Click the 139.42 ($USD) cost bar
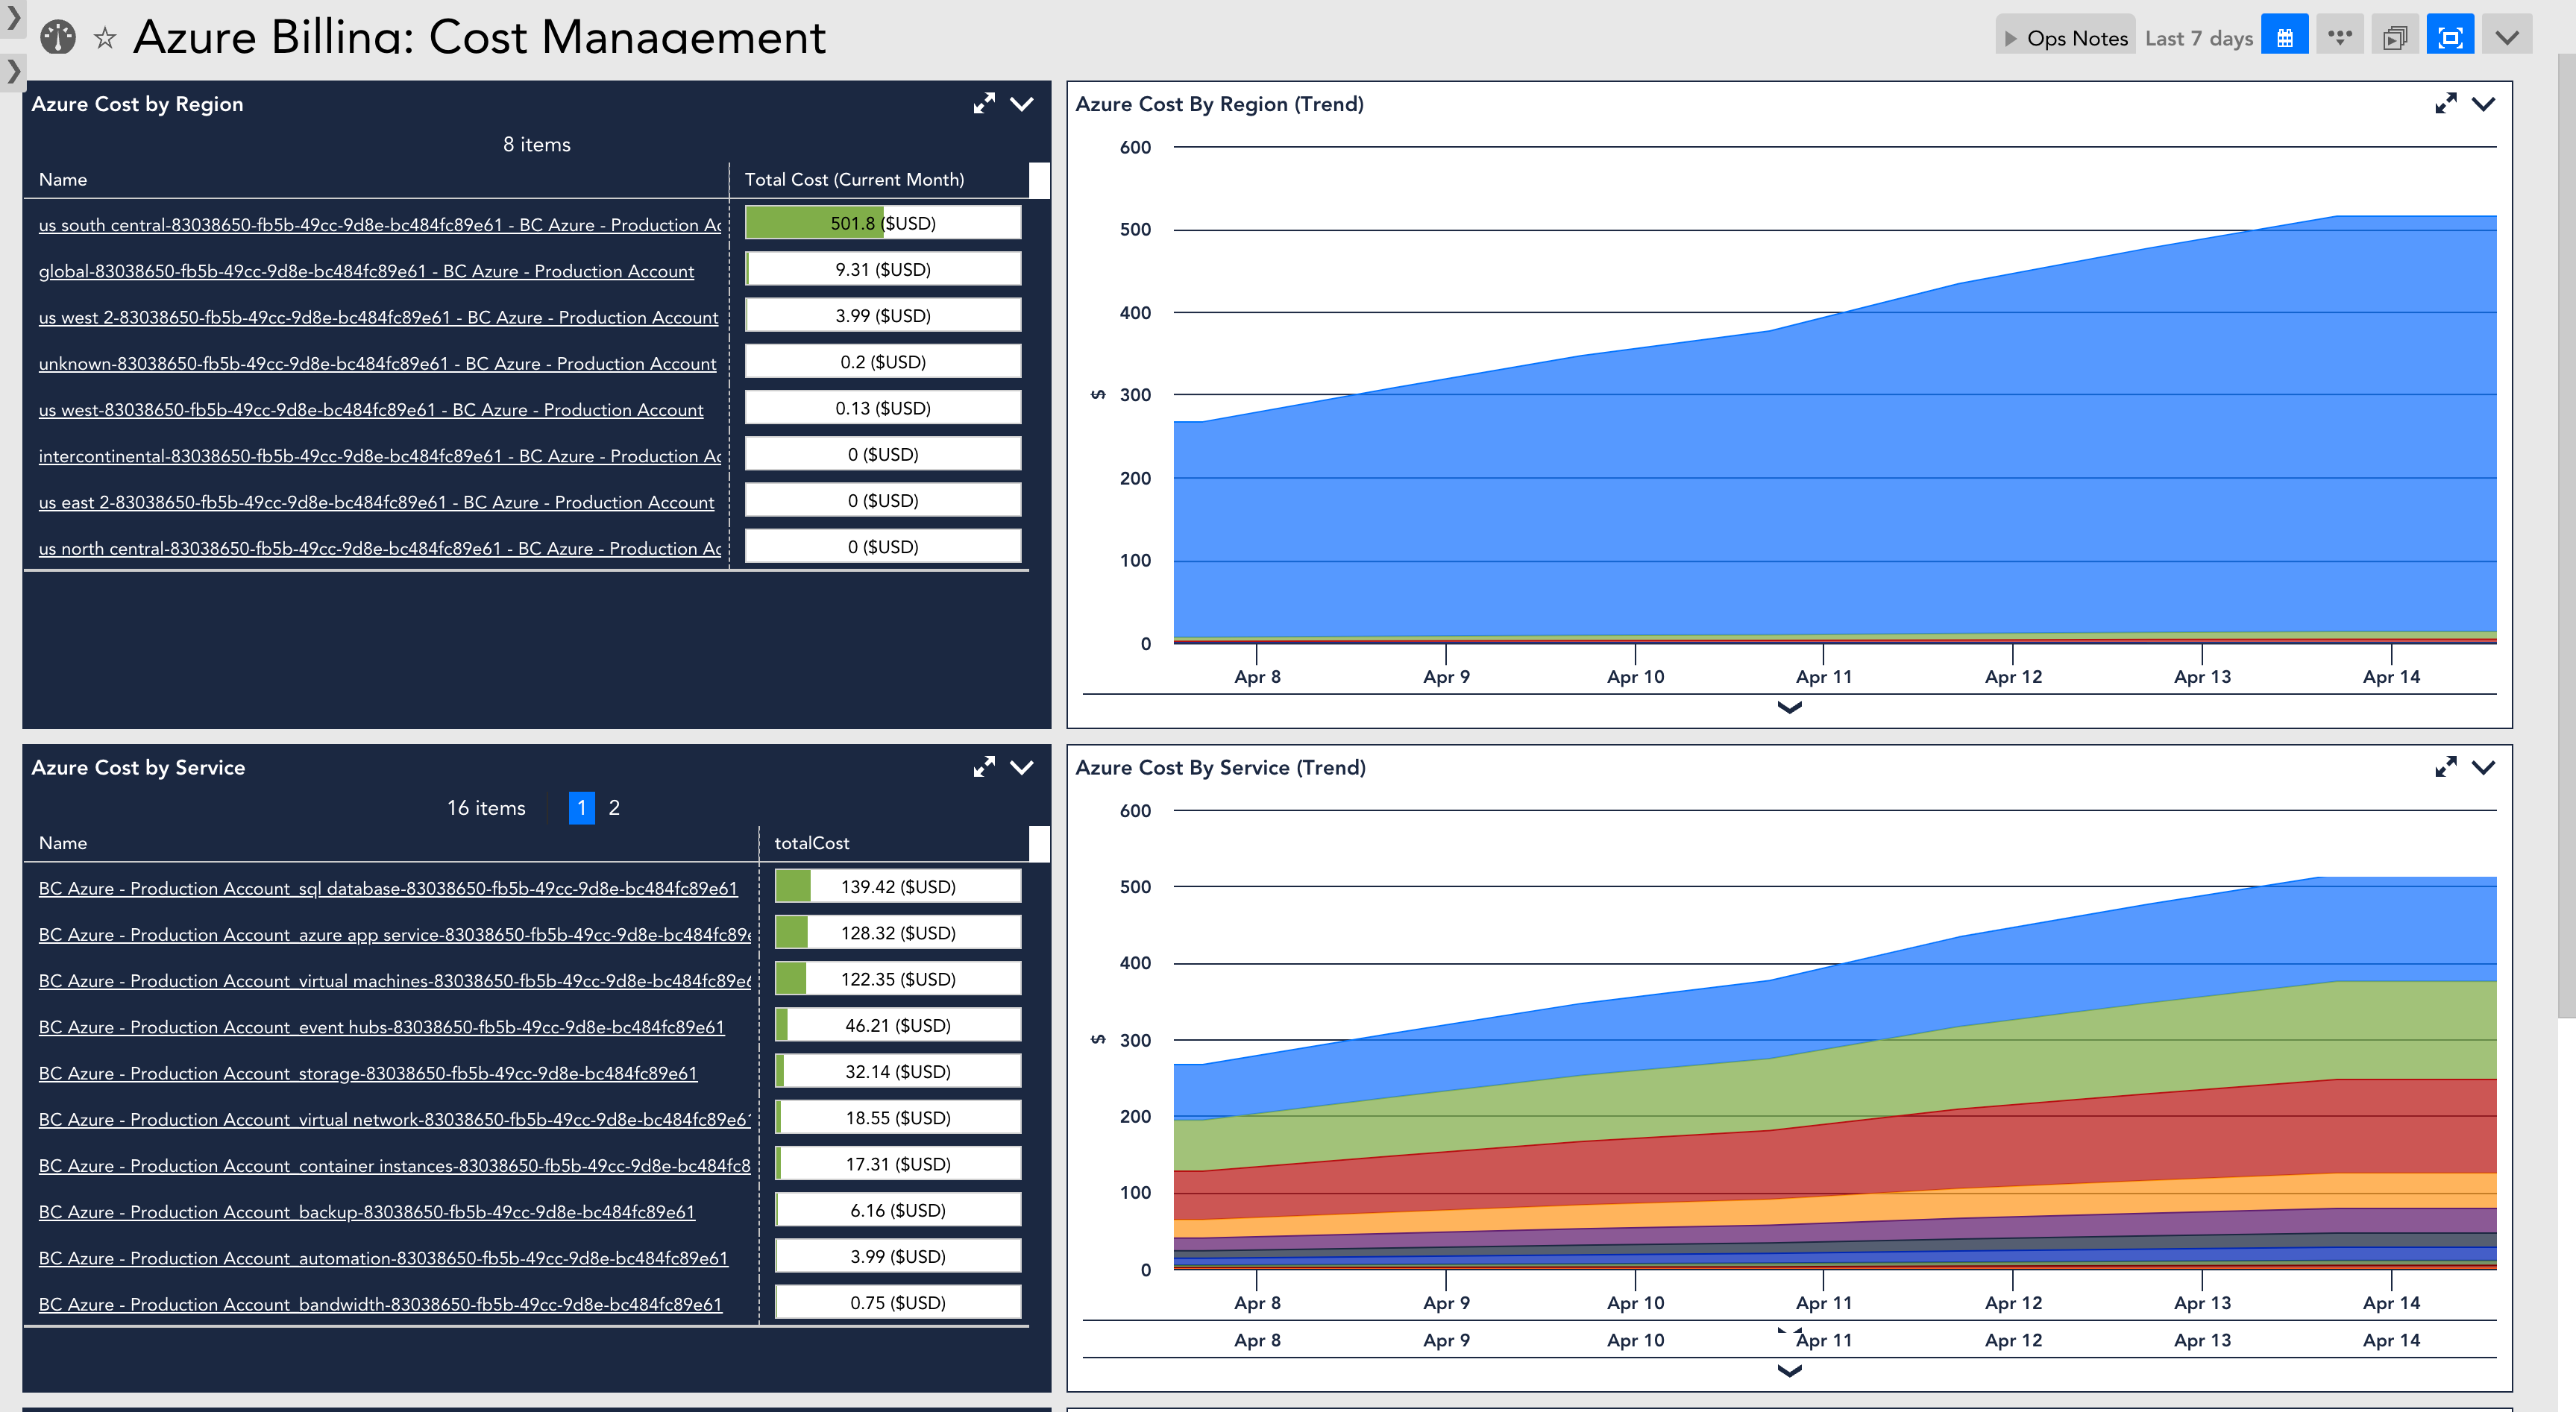Image resolution: width=2576 pixels, height=1412 pixels. 898,886
